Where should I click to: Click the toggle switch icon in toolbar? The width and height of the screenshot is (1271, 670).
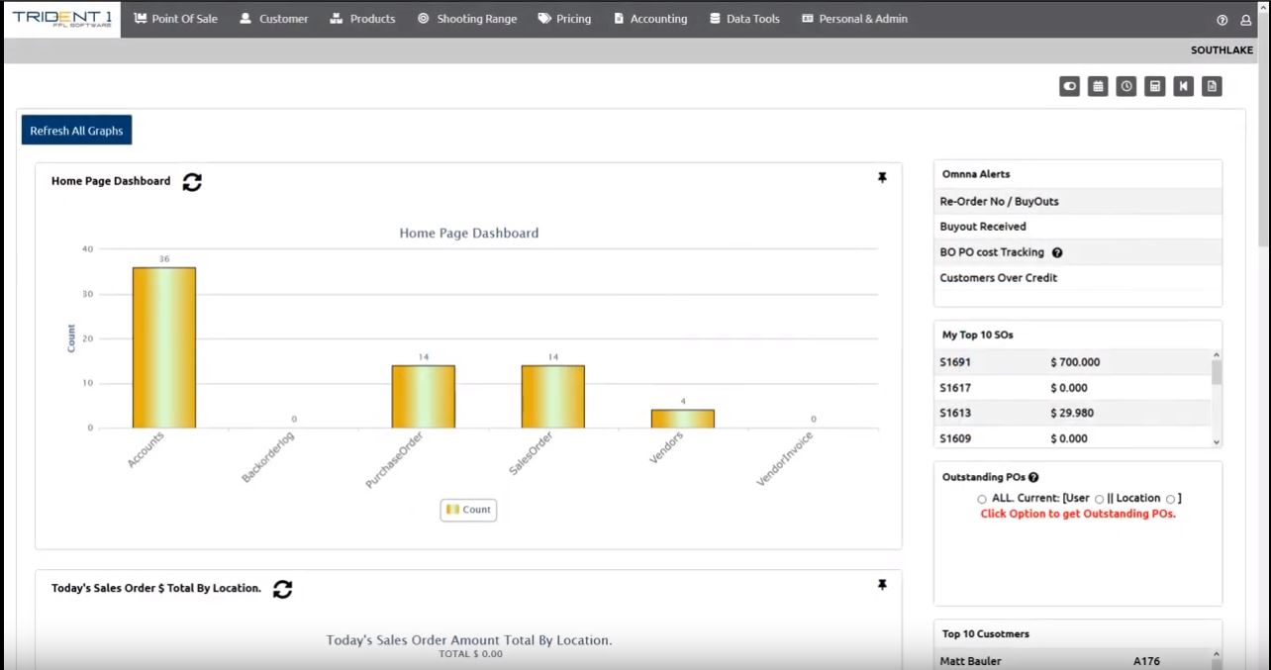(x=1069, y=87)
